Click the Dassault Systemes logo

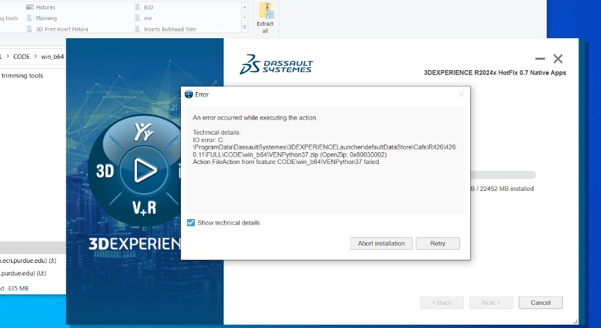[276, 64]
